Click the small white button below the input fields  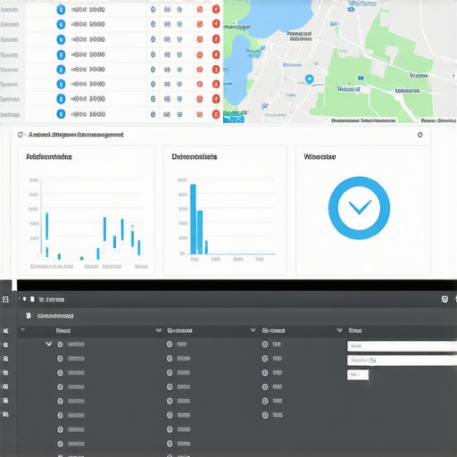point(358,375)
